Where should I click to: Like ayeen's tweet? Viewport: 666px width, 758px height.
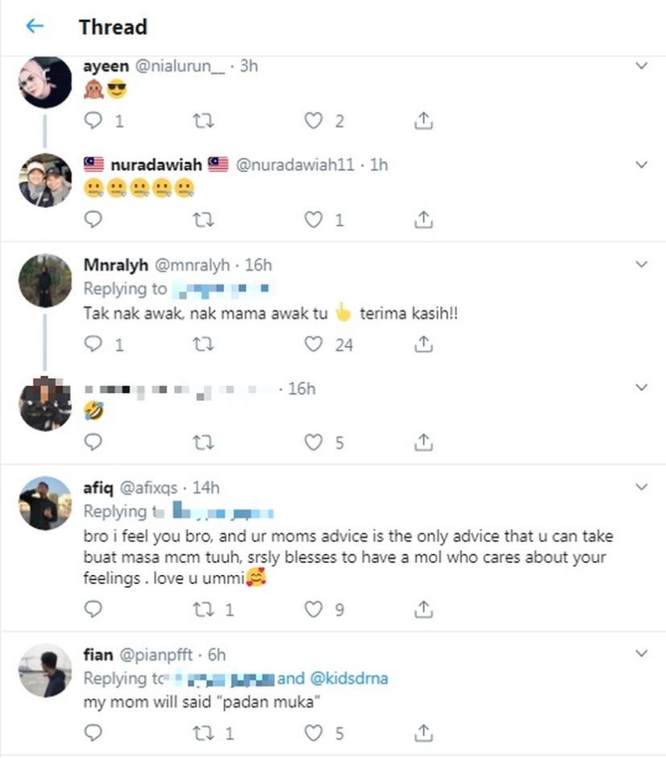pos(313,121)
